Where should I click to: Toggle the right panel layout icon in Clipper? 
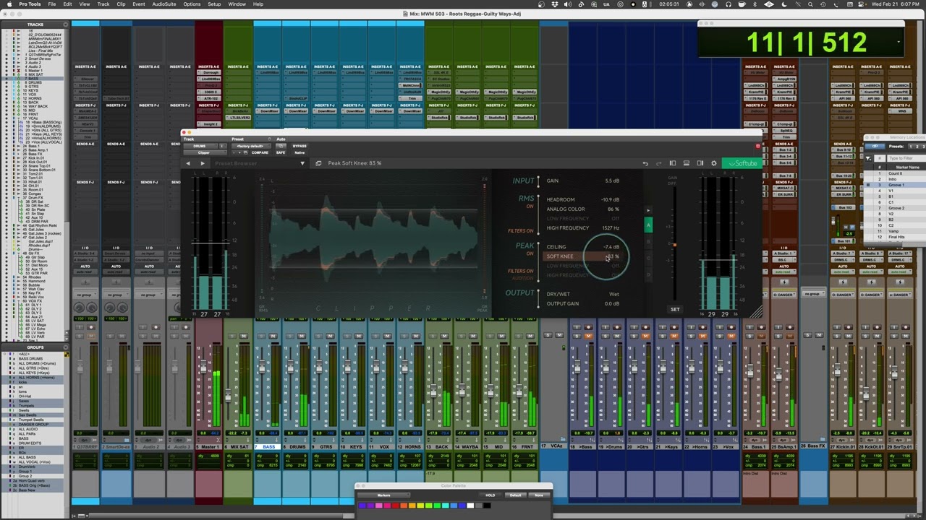(x=700, y=163)
